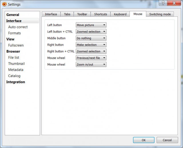This screenshot has width=183, height=148.
Task: Switch to the Interface tab
Action: pyautogui.click(x=51, y=14)
